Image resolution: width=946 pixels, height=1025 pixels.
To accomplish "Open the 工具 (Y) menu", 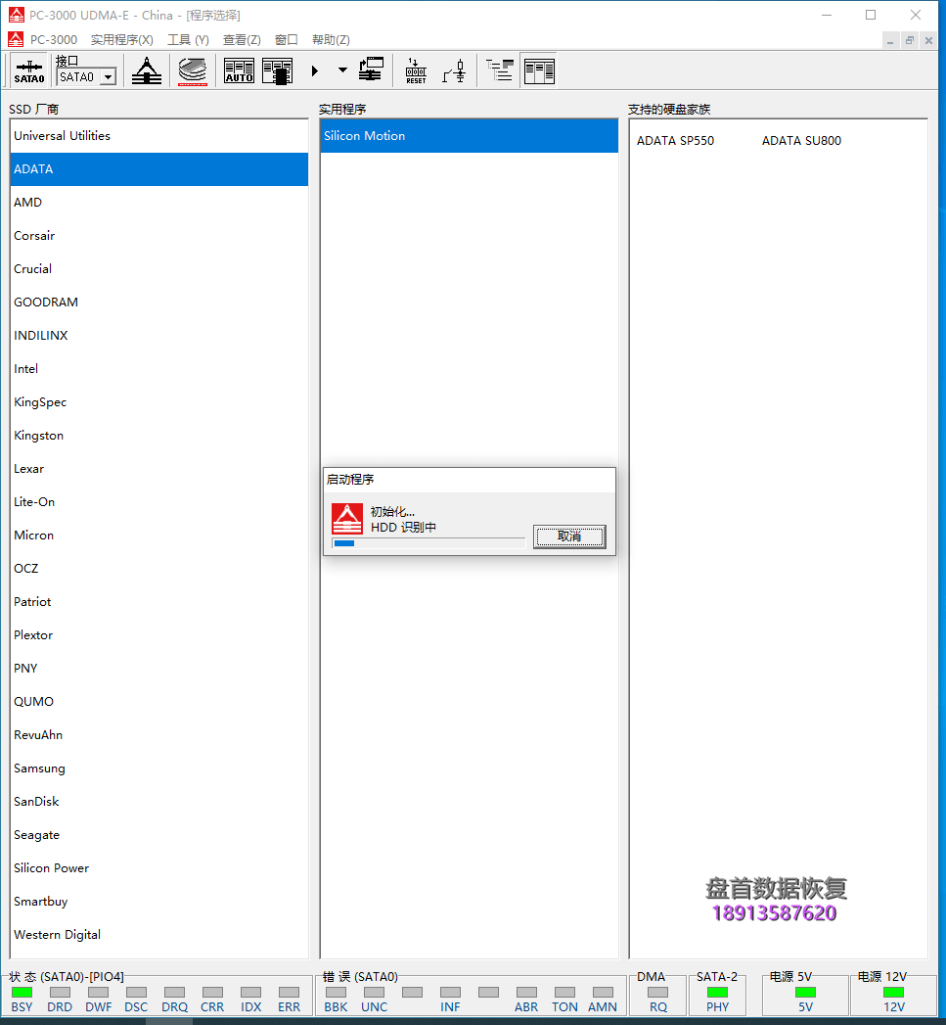I will tap(188, 40).
